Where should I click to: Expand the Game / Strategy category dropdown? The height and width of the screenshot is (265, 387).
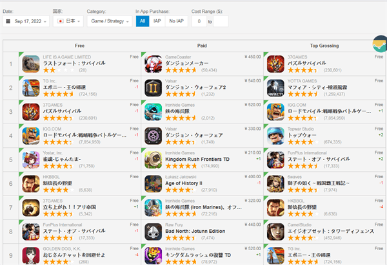click(110, 21)
